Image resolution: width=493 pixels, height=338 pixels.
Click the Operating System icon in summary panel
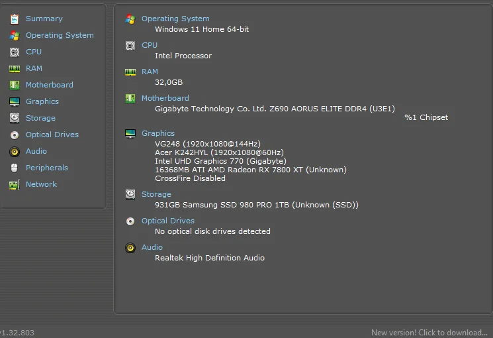point(130,19)
